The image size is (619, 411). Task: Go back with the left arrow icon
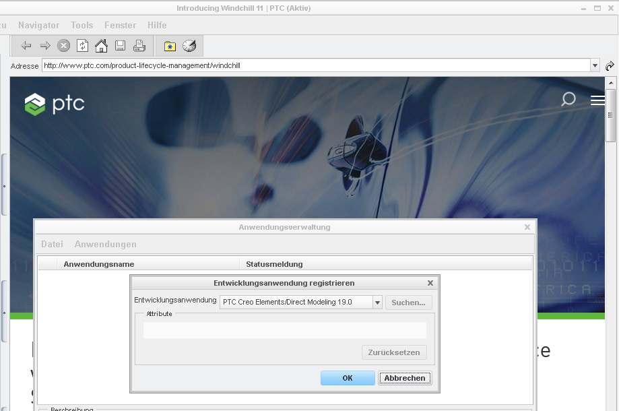[26, 46]
